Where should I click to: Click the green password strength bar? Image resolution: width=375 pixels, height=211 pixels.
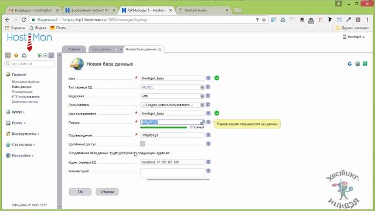pos(163,127)
